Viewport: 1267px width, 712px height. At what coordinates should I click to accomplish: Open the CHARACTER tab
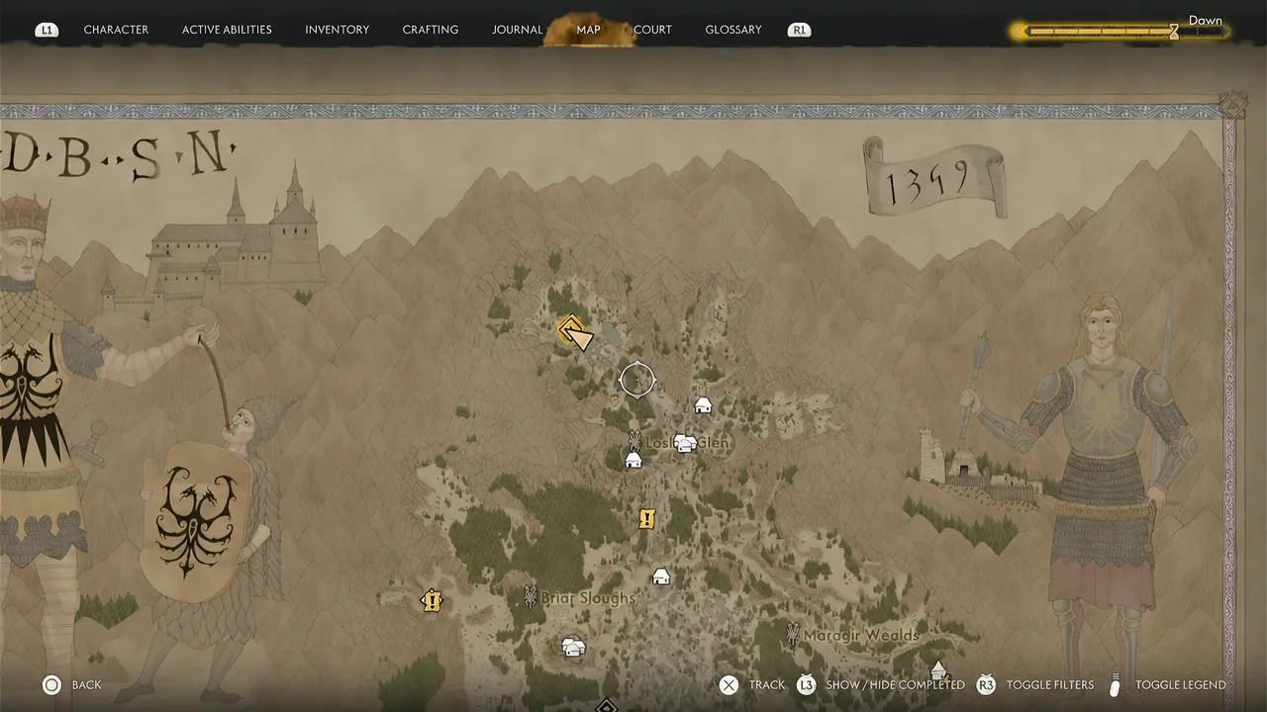pyautogui.click(x=116, y=31)
